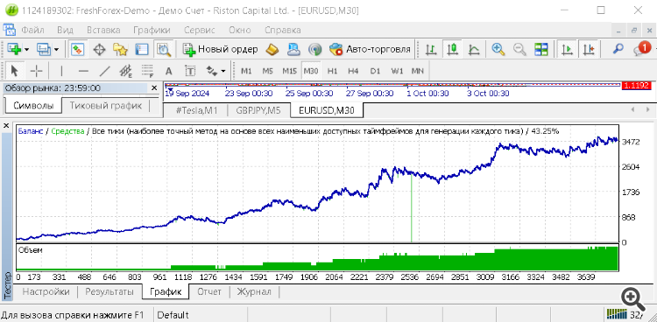Switch to the Отчет tester tab

click(209, 292)
